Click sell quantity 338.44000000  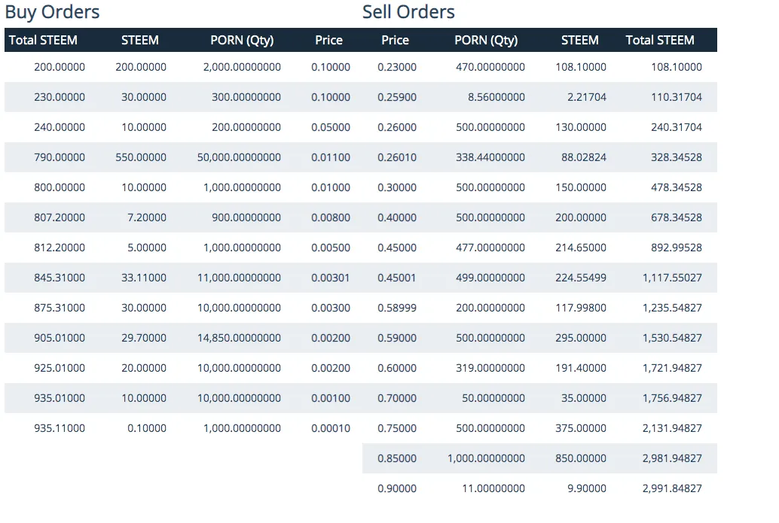click(x=490, y=157)
